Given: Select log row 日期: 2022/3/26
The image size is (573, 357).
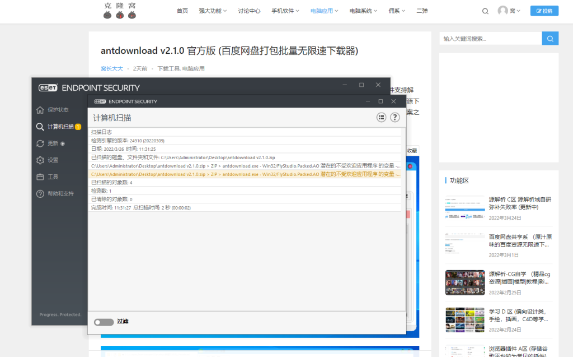Looking at the screenshot, I should (x=245, y=149).
